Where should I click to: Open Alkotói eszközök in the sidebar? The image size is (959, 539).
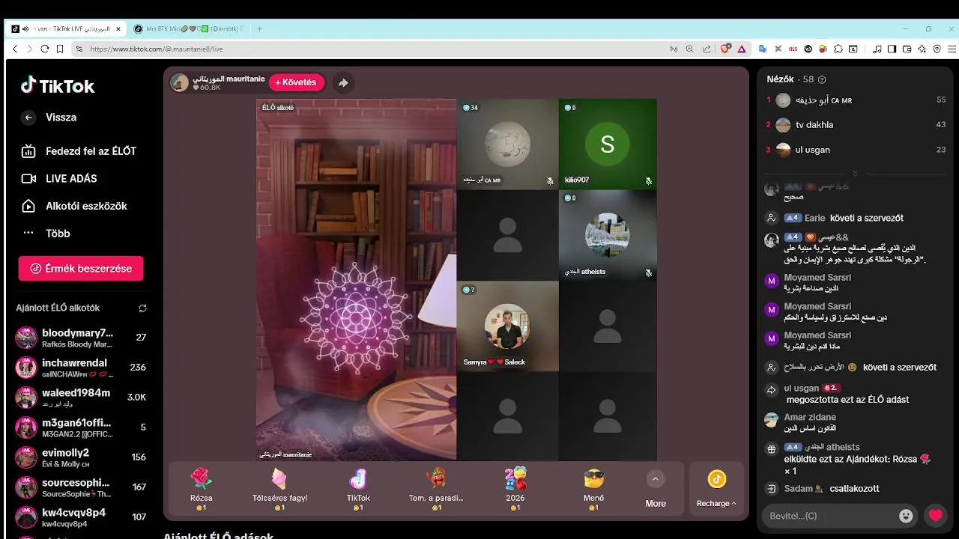pos(75,206)
